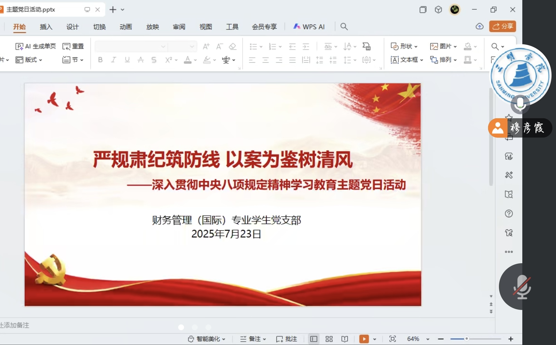The height and width of the screenshot is (345, 556).
Task: Click the zoom slider handle
Action: pyautogui.click(x=467, y=339)
